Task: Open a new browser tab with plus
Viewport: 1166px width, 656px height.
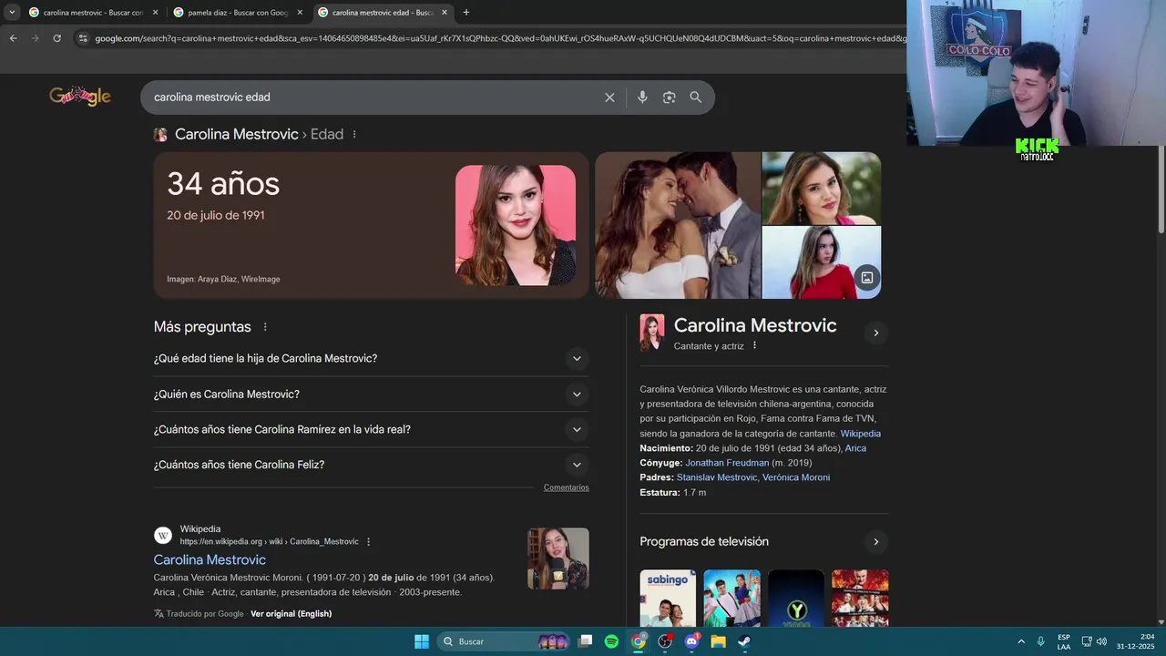Action: [466, 13]
